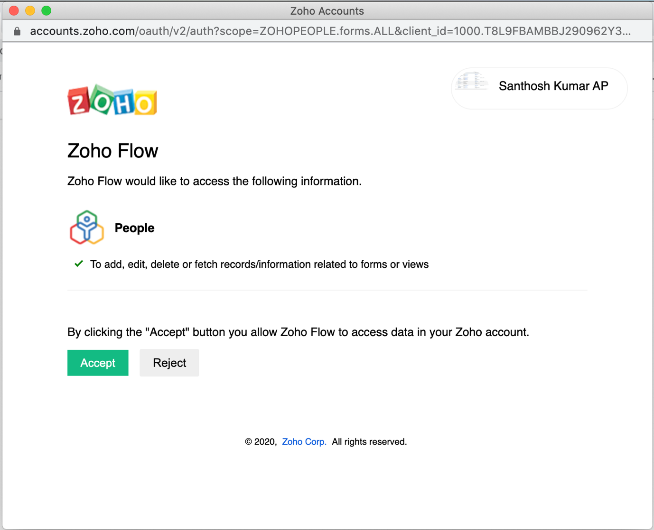The height and width of the screenshot is (530, 654).
Task: Click the "By clicking the Accept button" notice
Action: click(x=298, y=332)
